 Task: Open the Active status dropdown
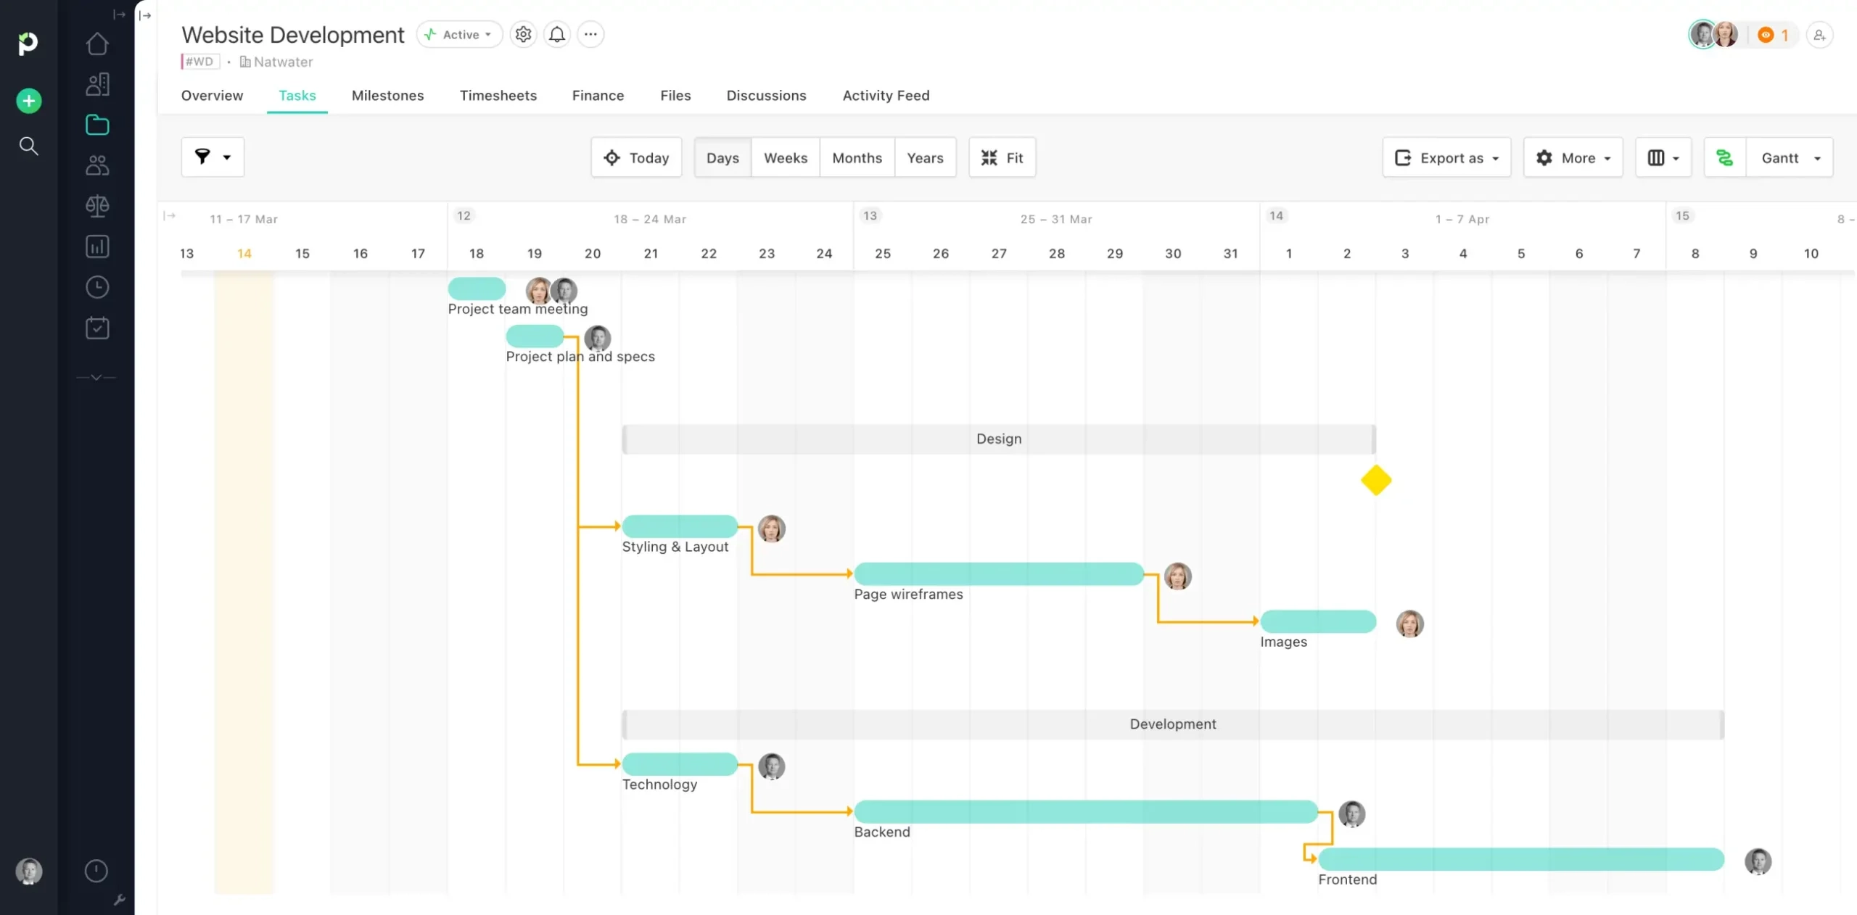pyautogui.click(x=458, y=34)
